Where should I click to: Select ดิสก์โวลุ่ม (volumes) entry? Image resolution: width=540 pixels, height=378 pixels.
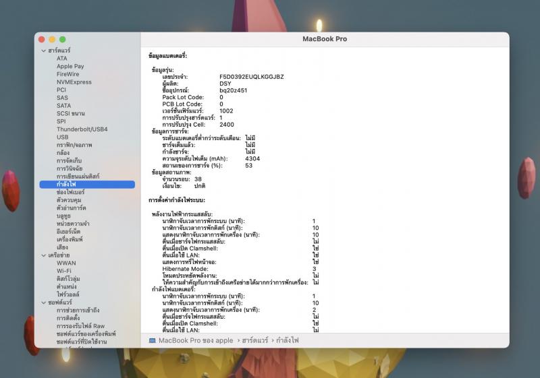click(x=68, y=279)
